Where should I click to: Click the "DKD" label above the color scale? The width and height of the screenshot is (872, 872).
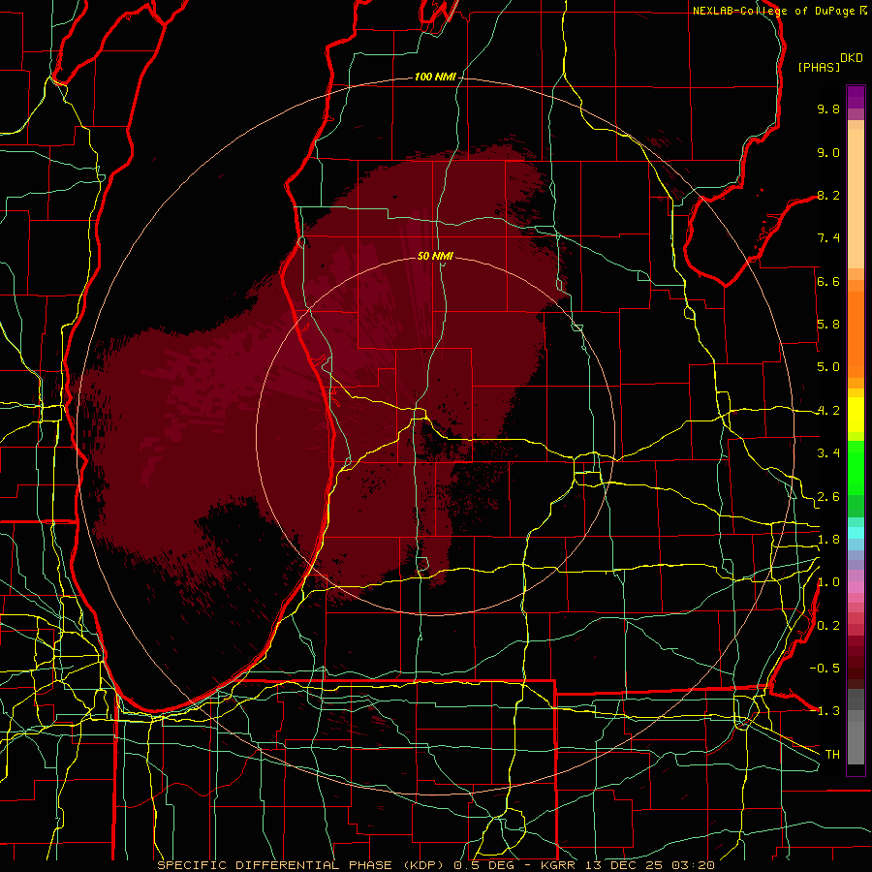[852, 58]
